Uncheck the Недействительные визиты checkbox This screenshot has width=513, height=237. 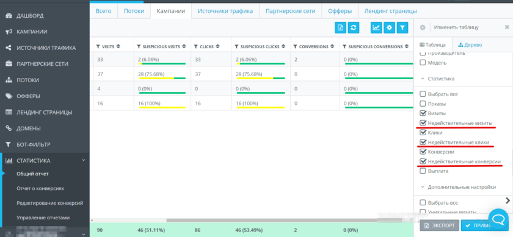(423, 122)
